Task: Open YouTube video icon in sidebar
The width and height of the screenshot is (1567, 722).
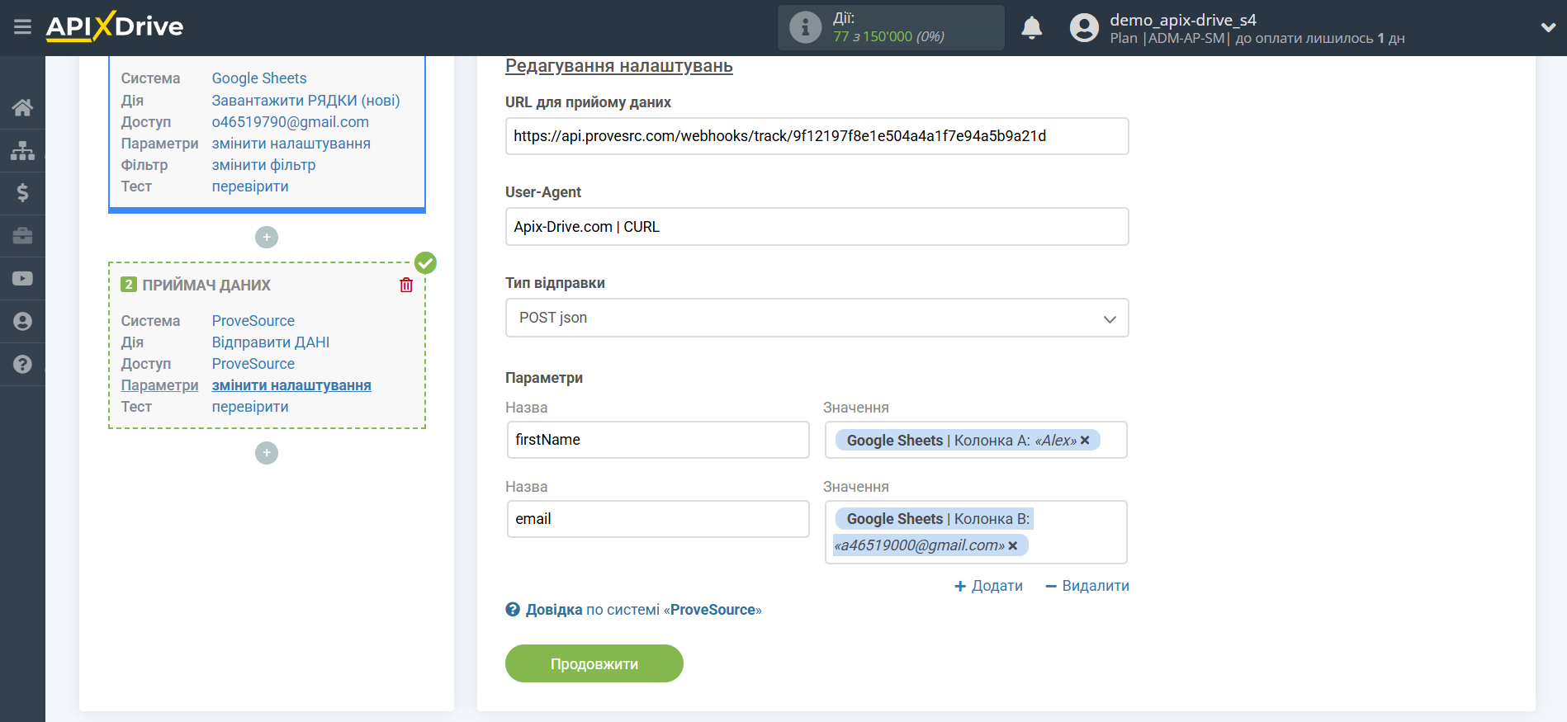Action: (22, 279)
